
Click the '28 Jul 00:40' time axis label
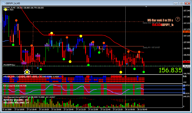[x=142, y=109]
